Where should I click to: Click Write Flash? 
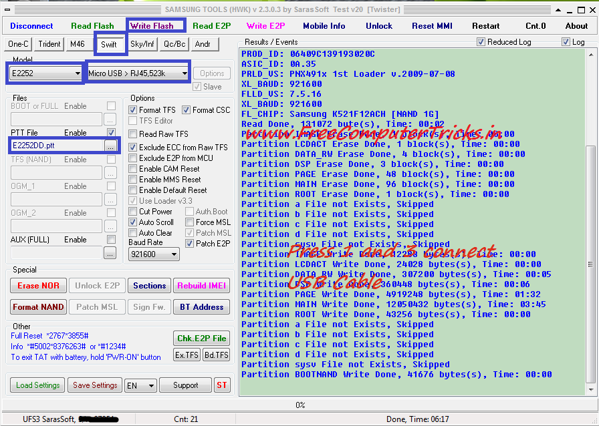point(152,26)
